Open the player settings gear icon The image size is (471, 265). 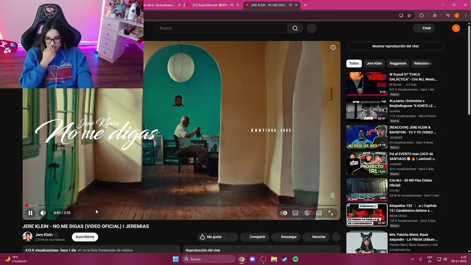pos(307,213)
